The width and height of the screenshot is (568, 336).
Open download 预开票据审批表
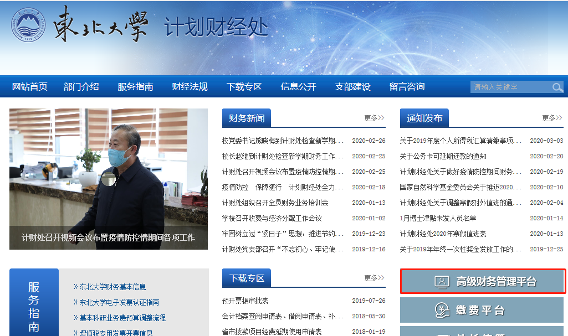coord(245,301)
